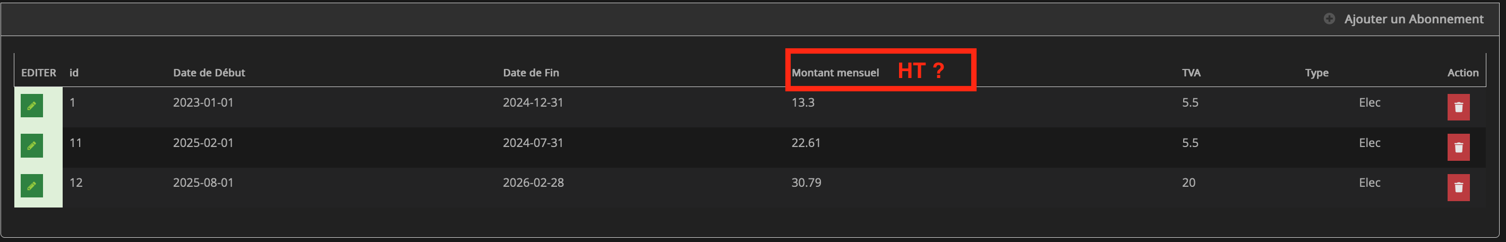Click the 2026-02-28 end date cell
Screen dimensions: 1506x242
(533, 183)
